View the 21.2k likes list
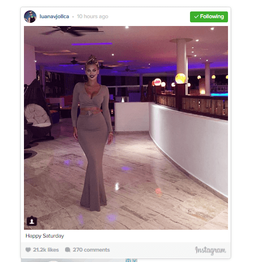Viewport: 266px width, 262px height. coord(46,250)
